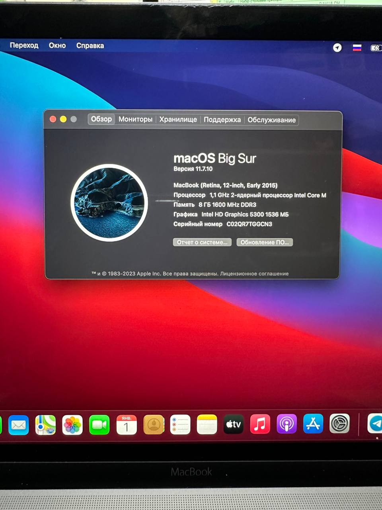
Task: Launch Maps from the Dock
Action: click(45, 425)
